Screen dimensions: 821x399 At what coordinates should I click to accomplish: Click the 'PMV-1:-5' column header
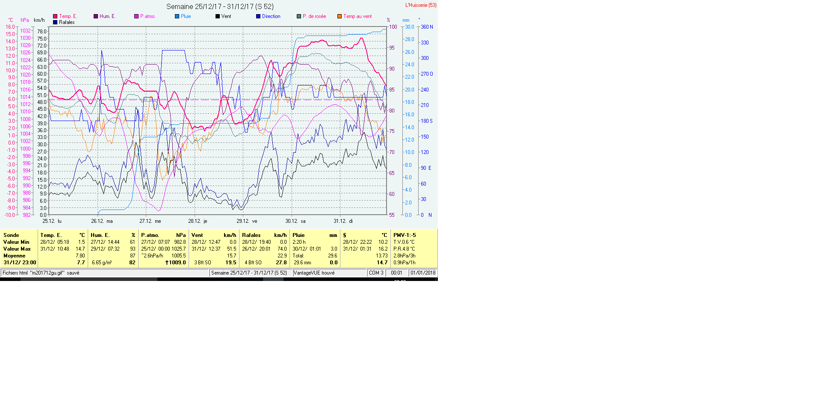pos(405,235)
